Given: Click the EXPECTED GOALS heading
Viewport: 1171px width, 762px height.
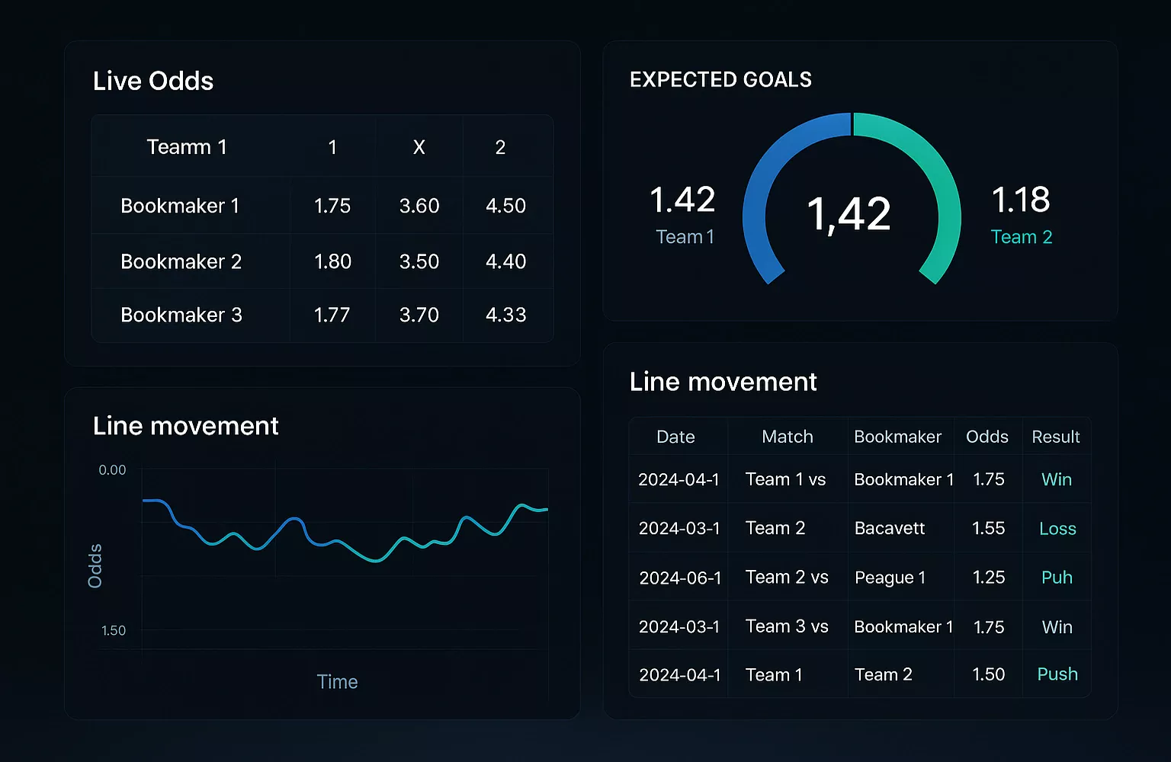Looking at the screenshot, I should (x=720, y=79).
